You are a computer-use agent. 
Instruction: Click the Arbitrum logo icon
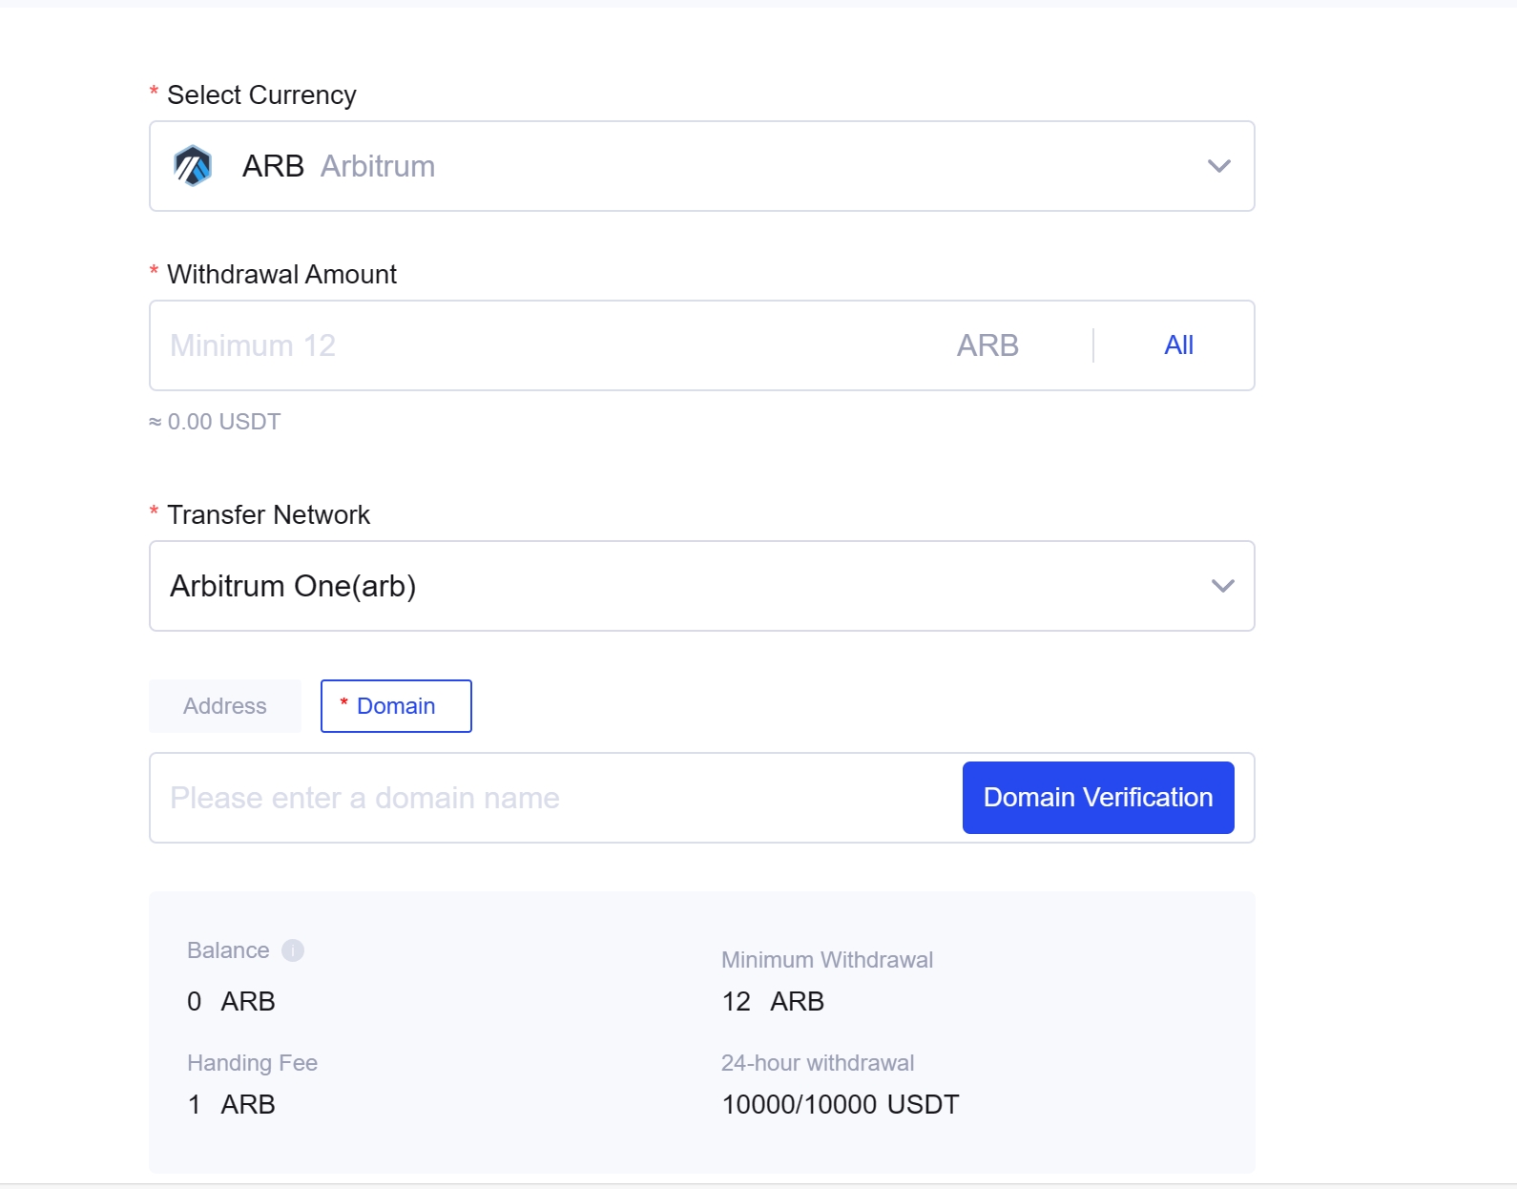pos(193,166)
